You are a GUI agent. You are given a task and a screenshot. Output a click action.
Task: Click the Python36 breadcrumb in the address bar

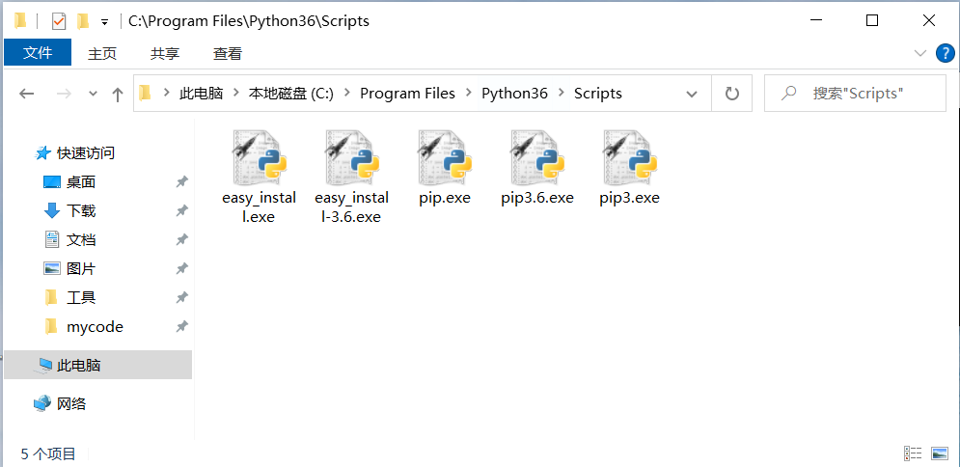point(514,94)
